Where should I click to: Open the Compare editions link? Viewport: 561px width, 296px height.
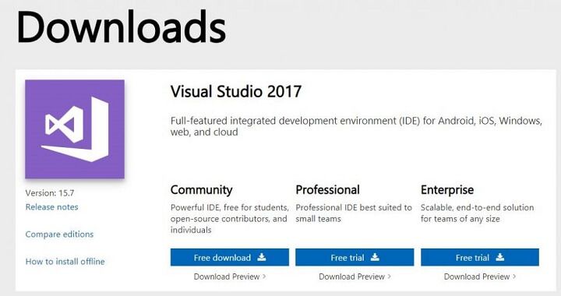[x=59, y=234]
